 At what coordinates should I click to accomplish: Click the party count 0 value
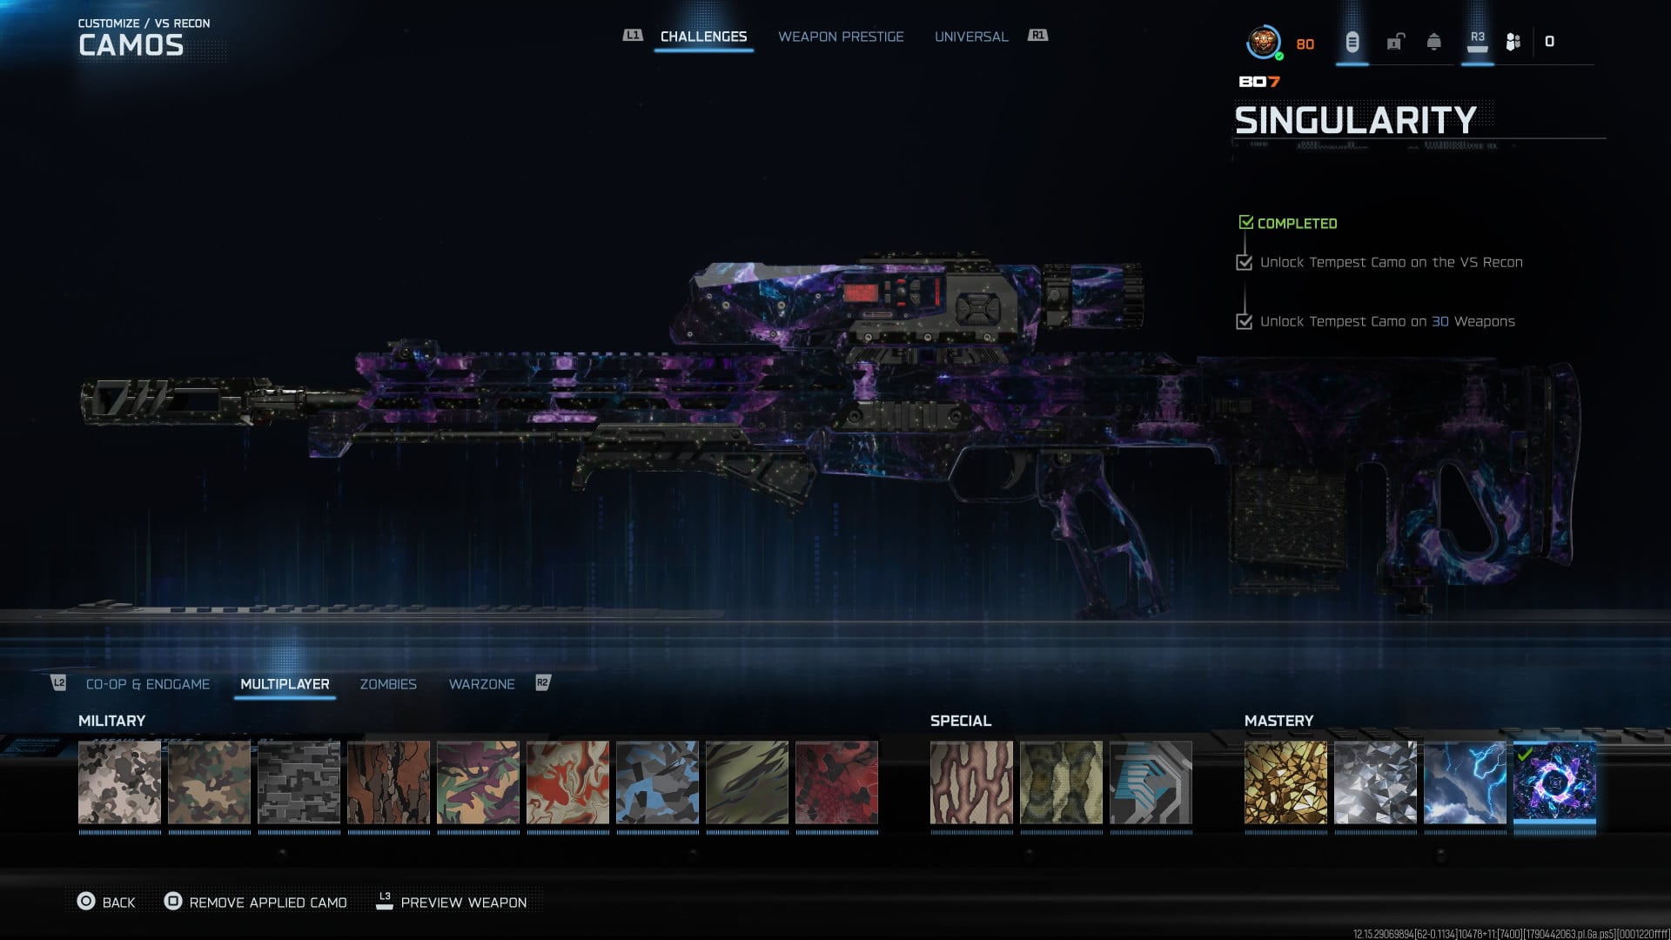pos(1549,42)
